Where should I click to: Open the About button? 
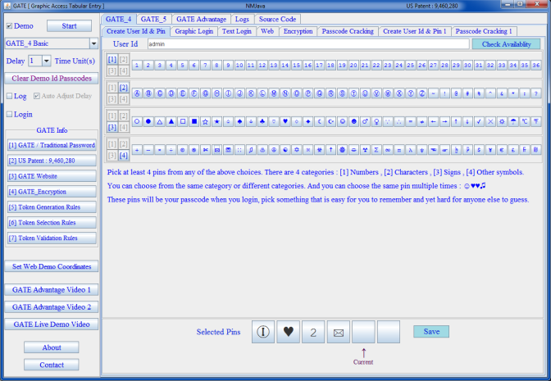tap(52, 347)
